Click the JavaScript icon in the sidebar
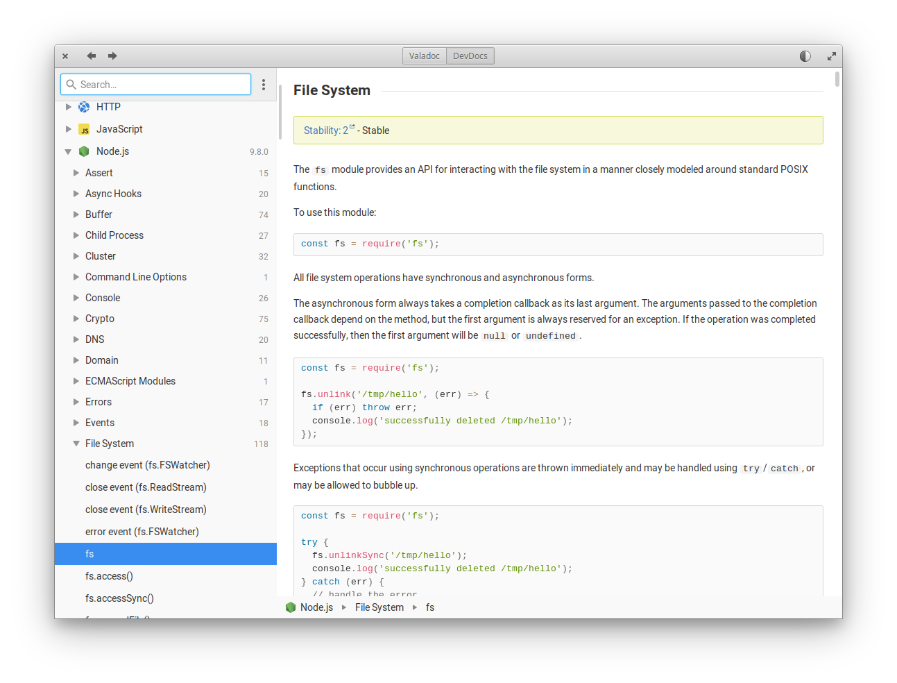Image resolution: width=897 pixels, height=683 pixels. [84, 129]
